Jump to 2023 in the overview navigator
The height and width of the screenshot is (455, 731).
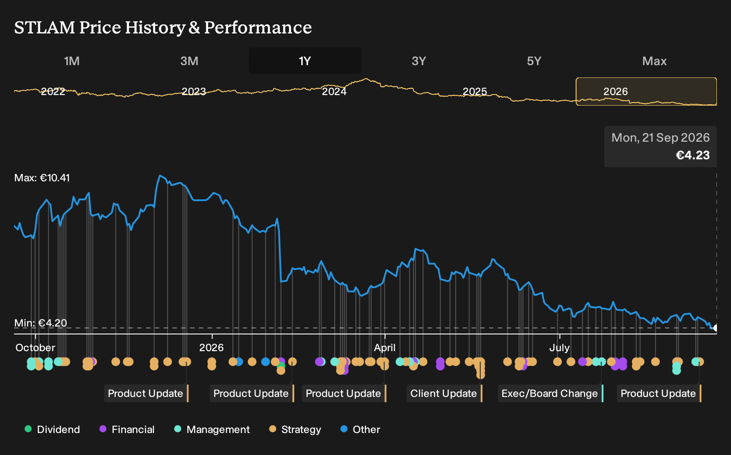[194, 92]
